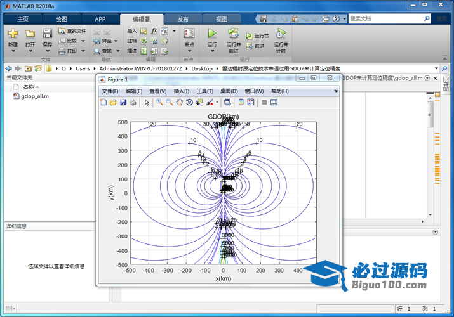The image size is (454, 317).
Task: Click the green Run (运行) button
Action: (x=212, y=33)
